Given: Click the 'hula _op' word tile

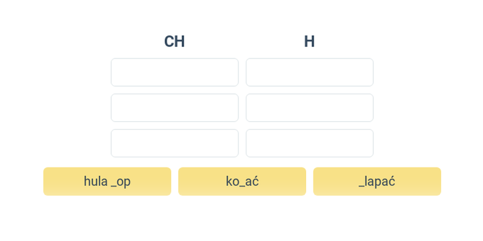Looking at the screenshot, I should [x=107, y=181].
